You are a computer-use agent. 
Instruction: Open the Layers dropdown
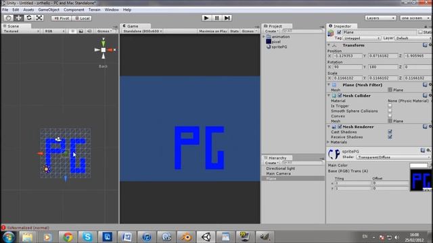coord(380,18)
